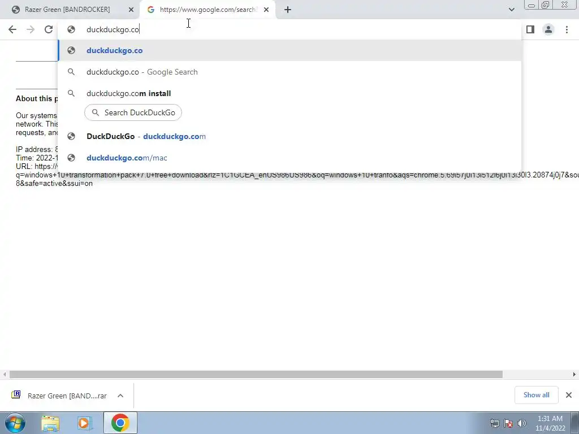Click the globe icon beside duckduckgo.com/mac
Image resolution: width=579 pixels, height=434 pixels.
click(71, 158)
